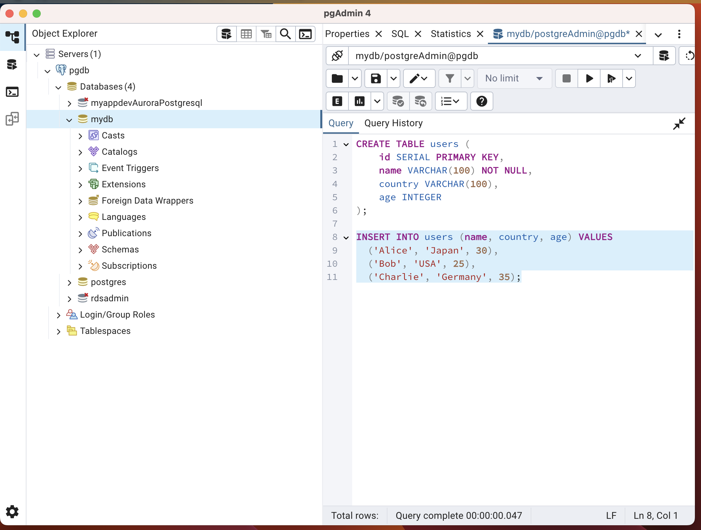Open the Schema Diff workspace sidebar icon
This screenshot has width=701, height=530.
(x=12, y=119)
